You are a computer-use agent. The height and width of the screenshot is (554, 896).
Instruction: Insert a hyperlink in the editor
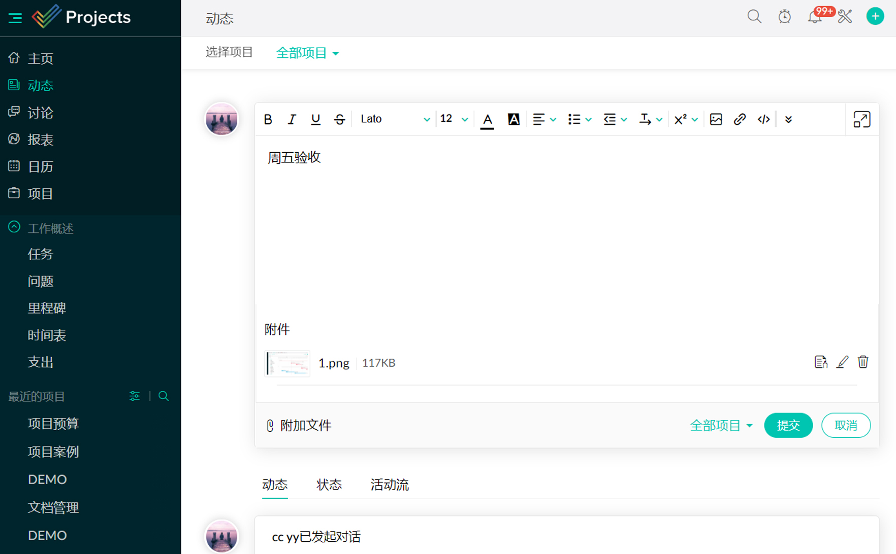click(740, 119)
